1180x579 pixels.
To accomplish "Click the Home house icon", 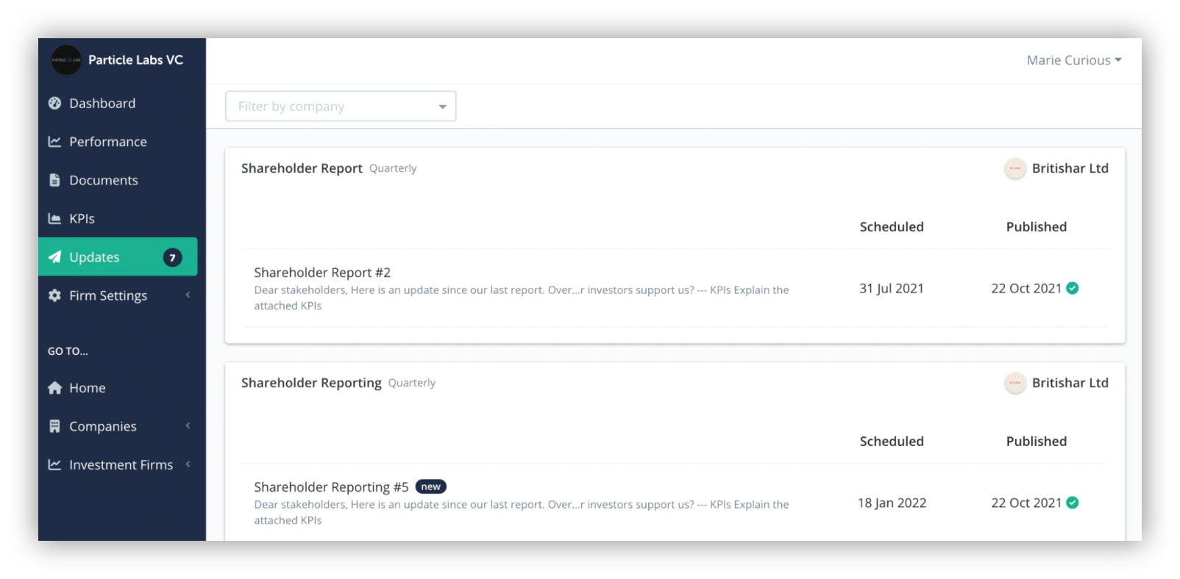I will 54,388.
